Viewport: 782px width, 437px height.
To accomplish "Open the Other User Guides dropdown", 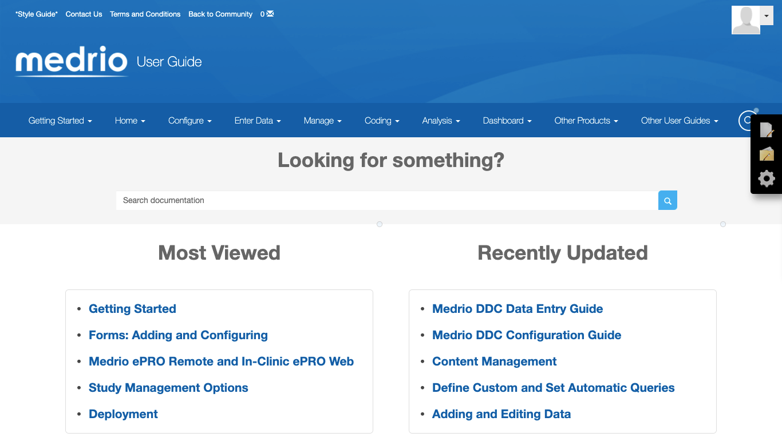I will click(679, 121).
